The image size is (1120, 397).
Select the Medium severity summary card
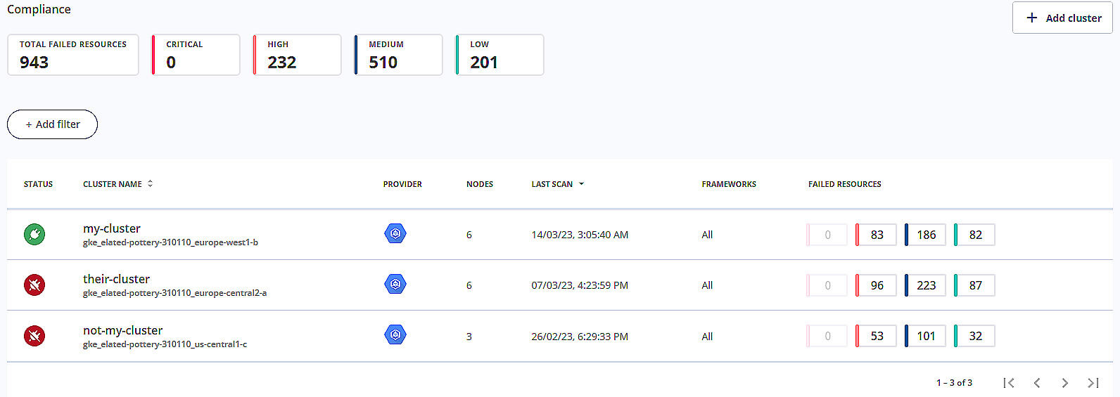399,55
